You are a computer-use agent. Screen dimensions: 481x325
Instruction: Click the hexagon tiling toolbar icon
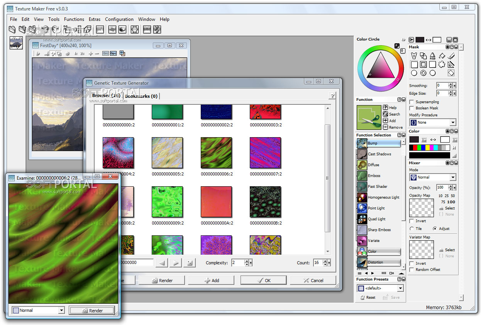point(134,29)
